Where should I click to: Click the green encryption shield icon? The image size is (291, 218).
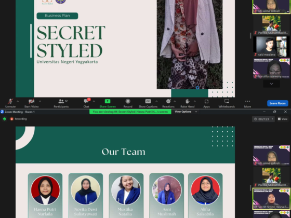coord(5,119)
